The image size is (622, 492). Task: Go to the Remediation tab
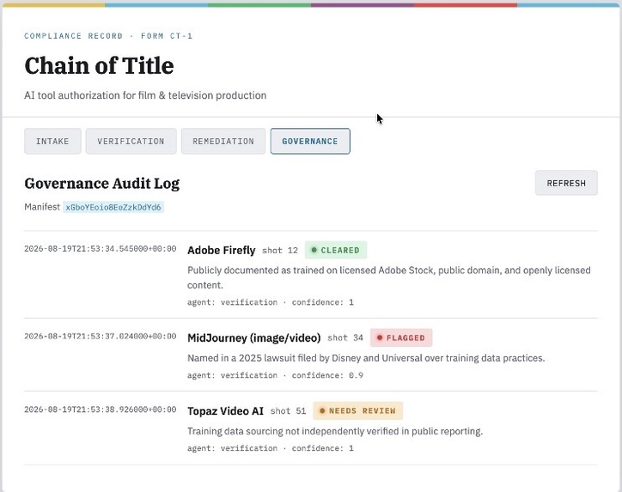223,141
